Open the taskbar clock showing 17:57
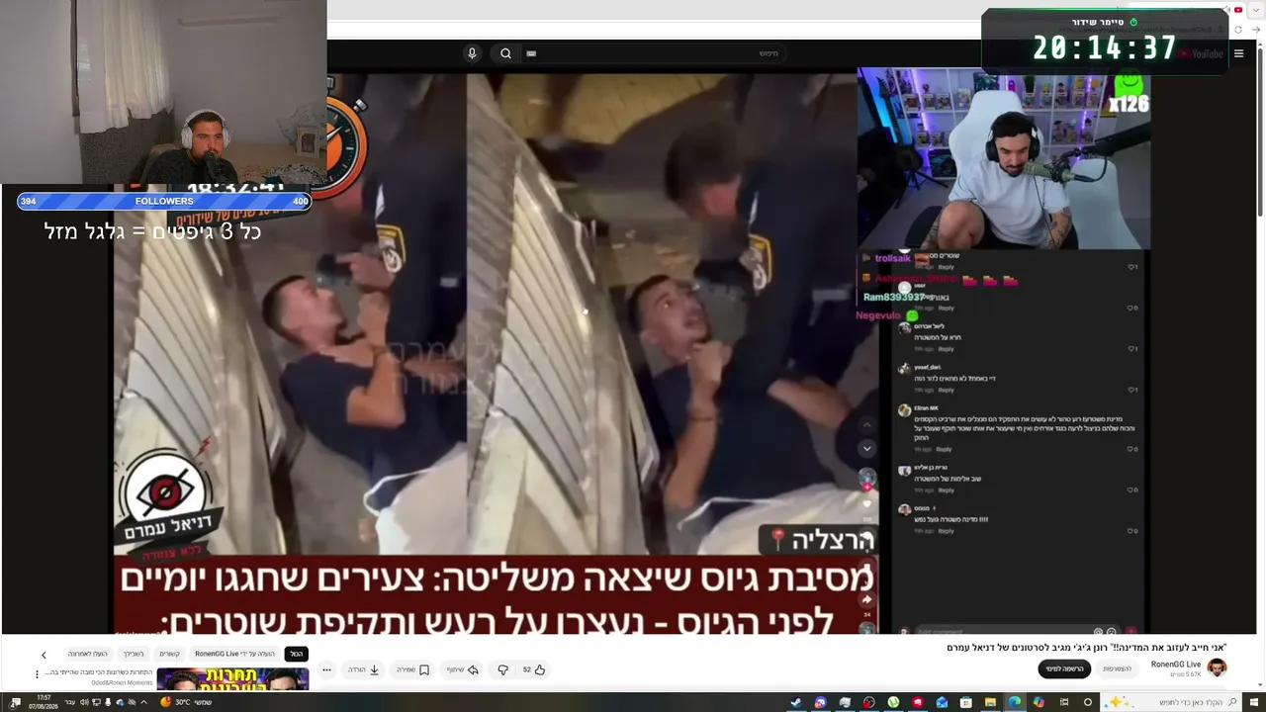Image resolution: width=1266 pixels, height=712 pixels. [44, 702]
